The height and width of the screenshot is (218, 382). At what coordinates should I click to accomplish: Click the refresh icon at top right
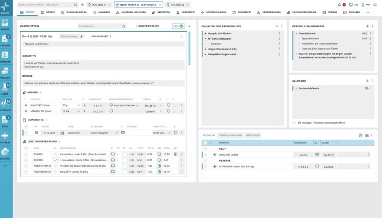coord(375,4)
